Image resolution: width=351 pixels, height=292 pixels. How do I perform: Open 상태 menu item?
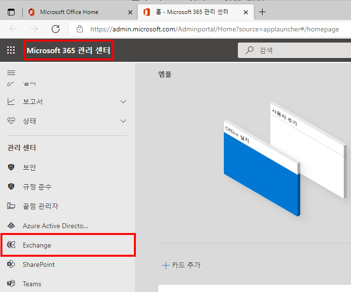(x=67, y=121)
